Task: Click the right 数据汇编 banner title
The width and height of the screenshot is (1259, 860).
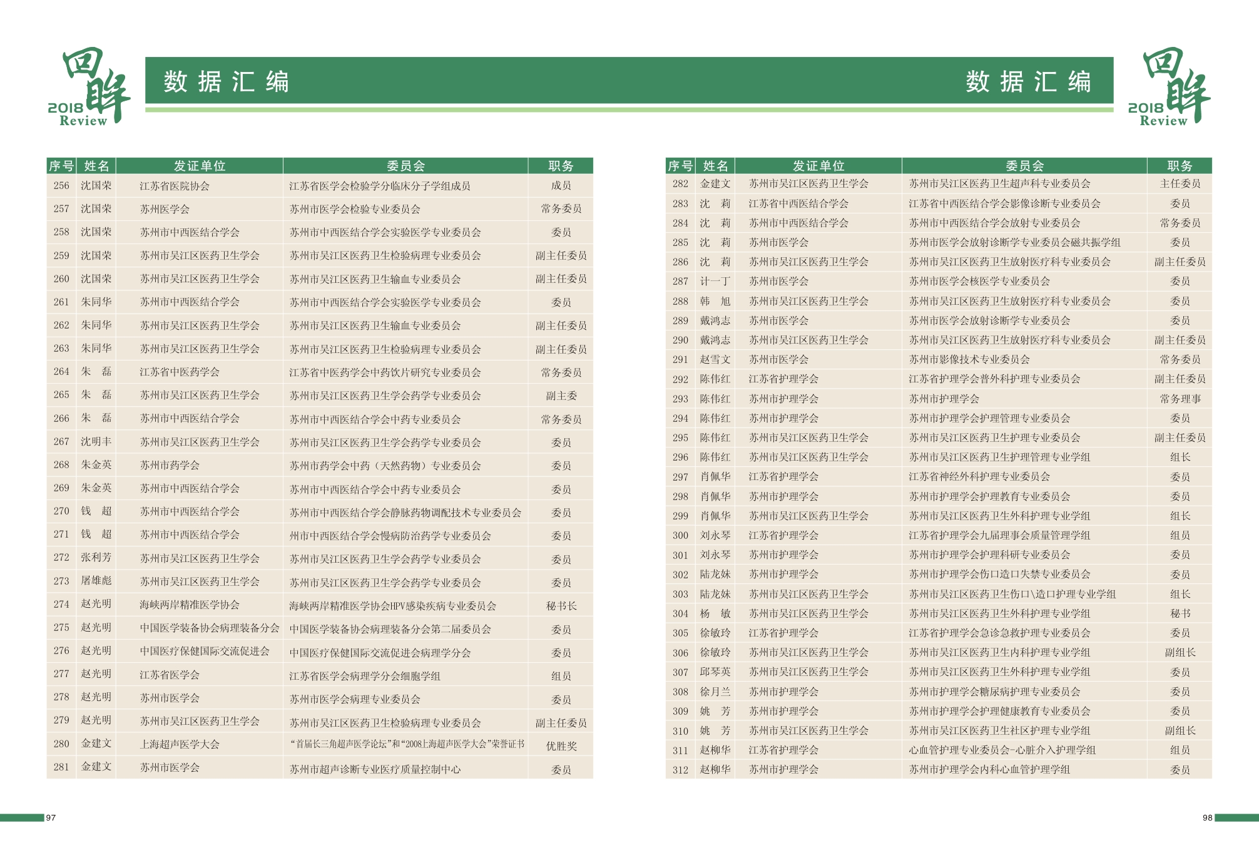Action: pos(1028,82)
